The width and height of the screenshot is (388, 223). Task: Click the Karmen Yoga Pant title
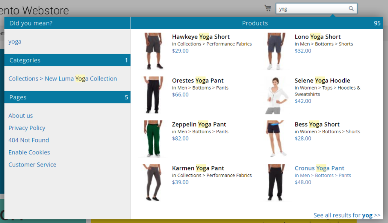(198, 168)
